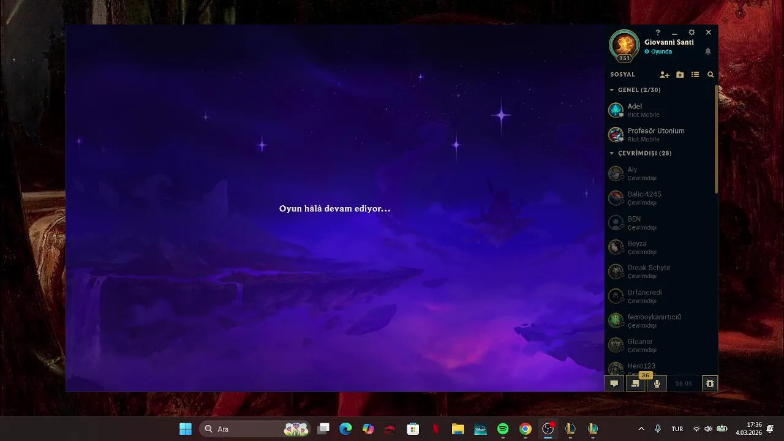The image size is (784, 441).
Task: Select offline friend Dreak Schyte
Action: tap(660, 272)
